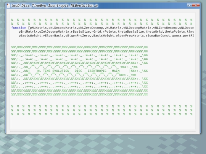Click 'vBasisWeight' in the code
The width and height of the screenshot is (206, 154).
pos(103,36)
